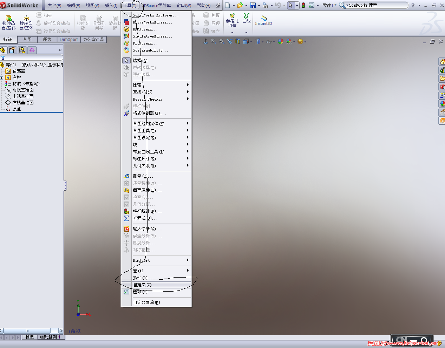Open the 编辑(E) menu
The width and height of the screenshot is (445, 348).
tap(73, 6)
